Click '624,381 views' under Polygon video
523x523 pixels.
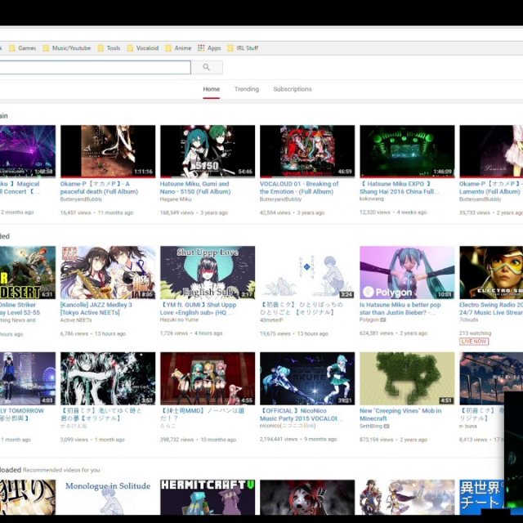[x=376, y=333]
